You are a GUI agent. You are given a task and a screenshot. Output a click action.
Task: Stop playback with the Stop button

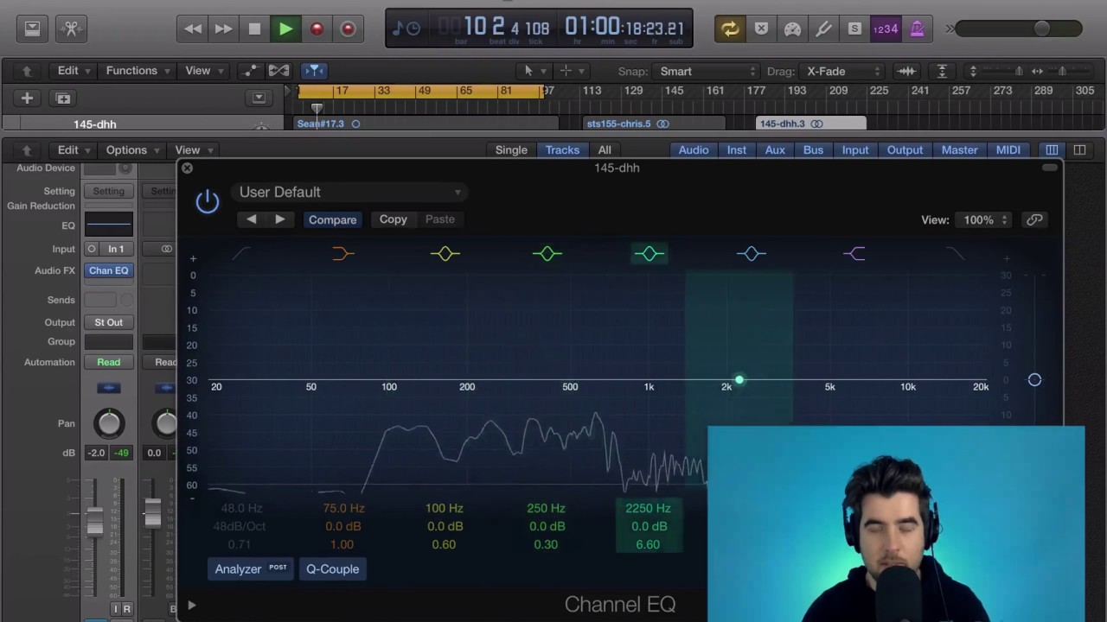tap(254, 29)
